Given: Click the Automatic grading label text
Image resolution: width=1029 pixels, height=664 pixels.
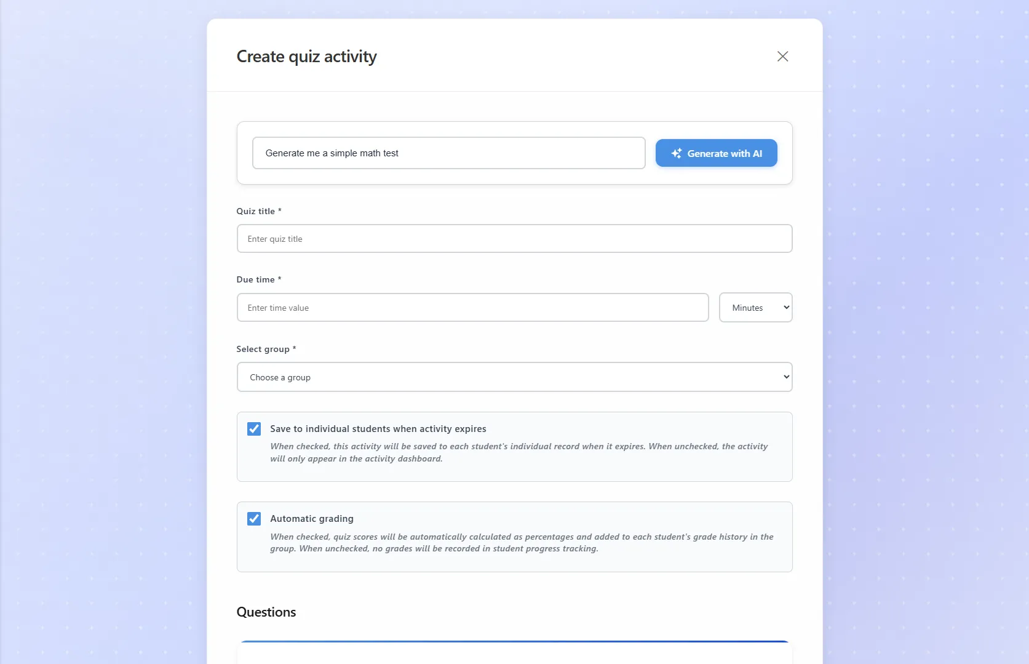Looking at the screenshot, I should tap(312, 519).
